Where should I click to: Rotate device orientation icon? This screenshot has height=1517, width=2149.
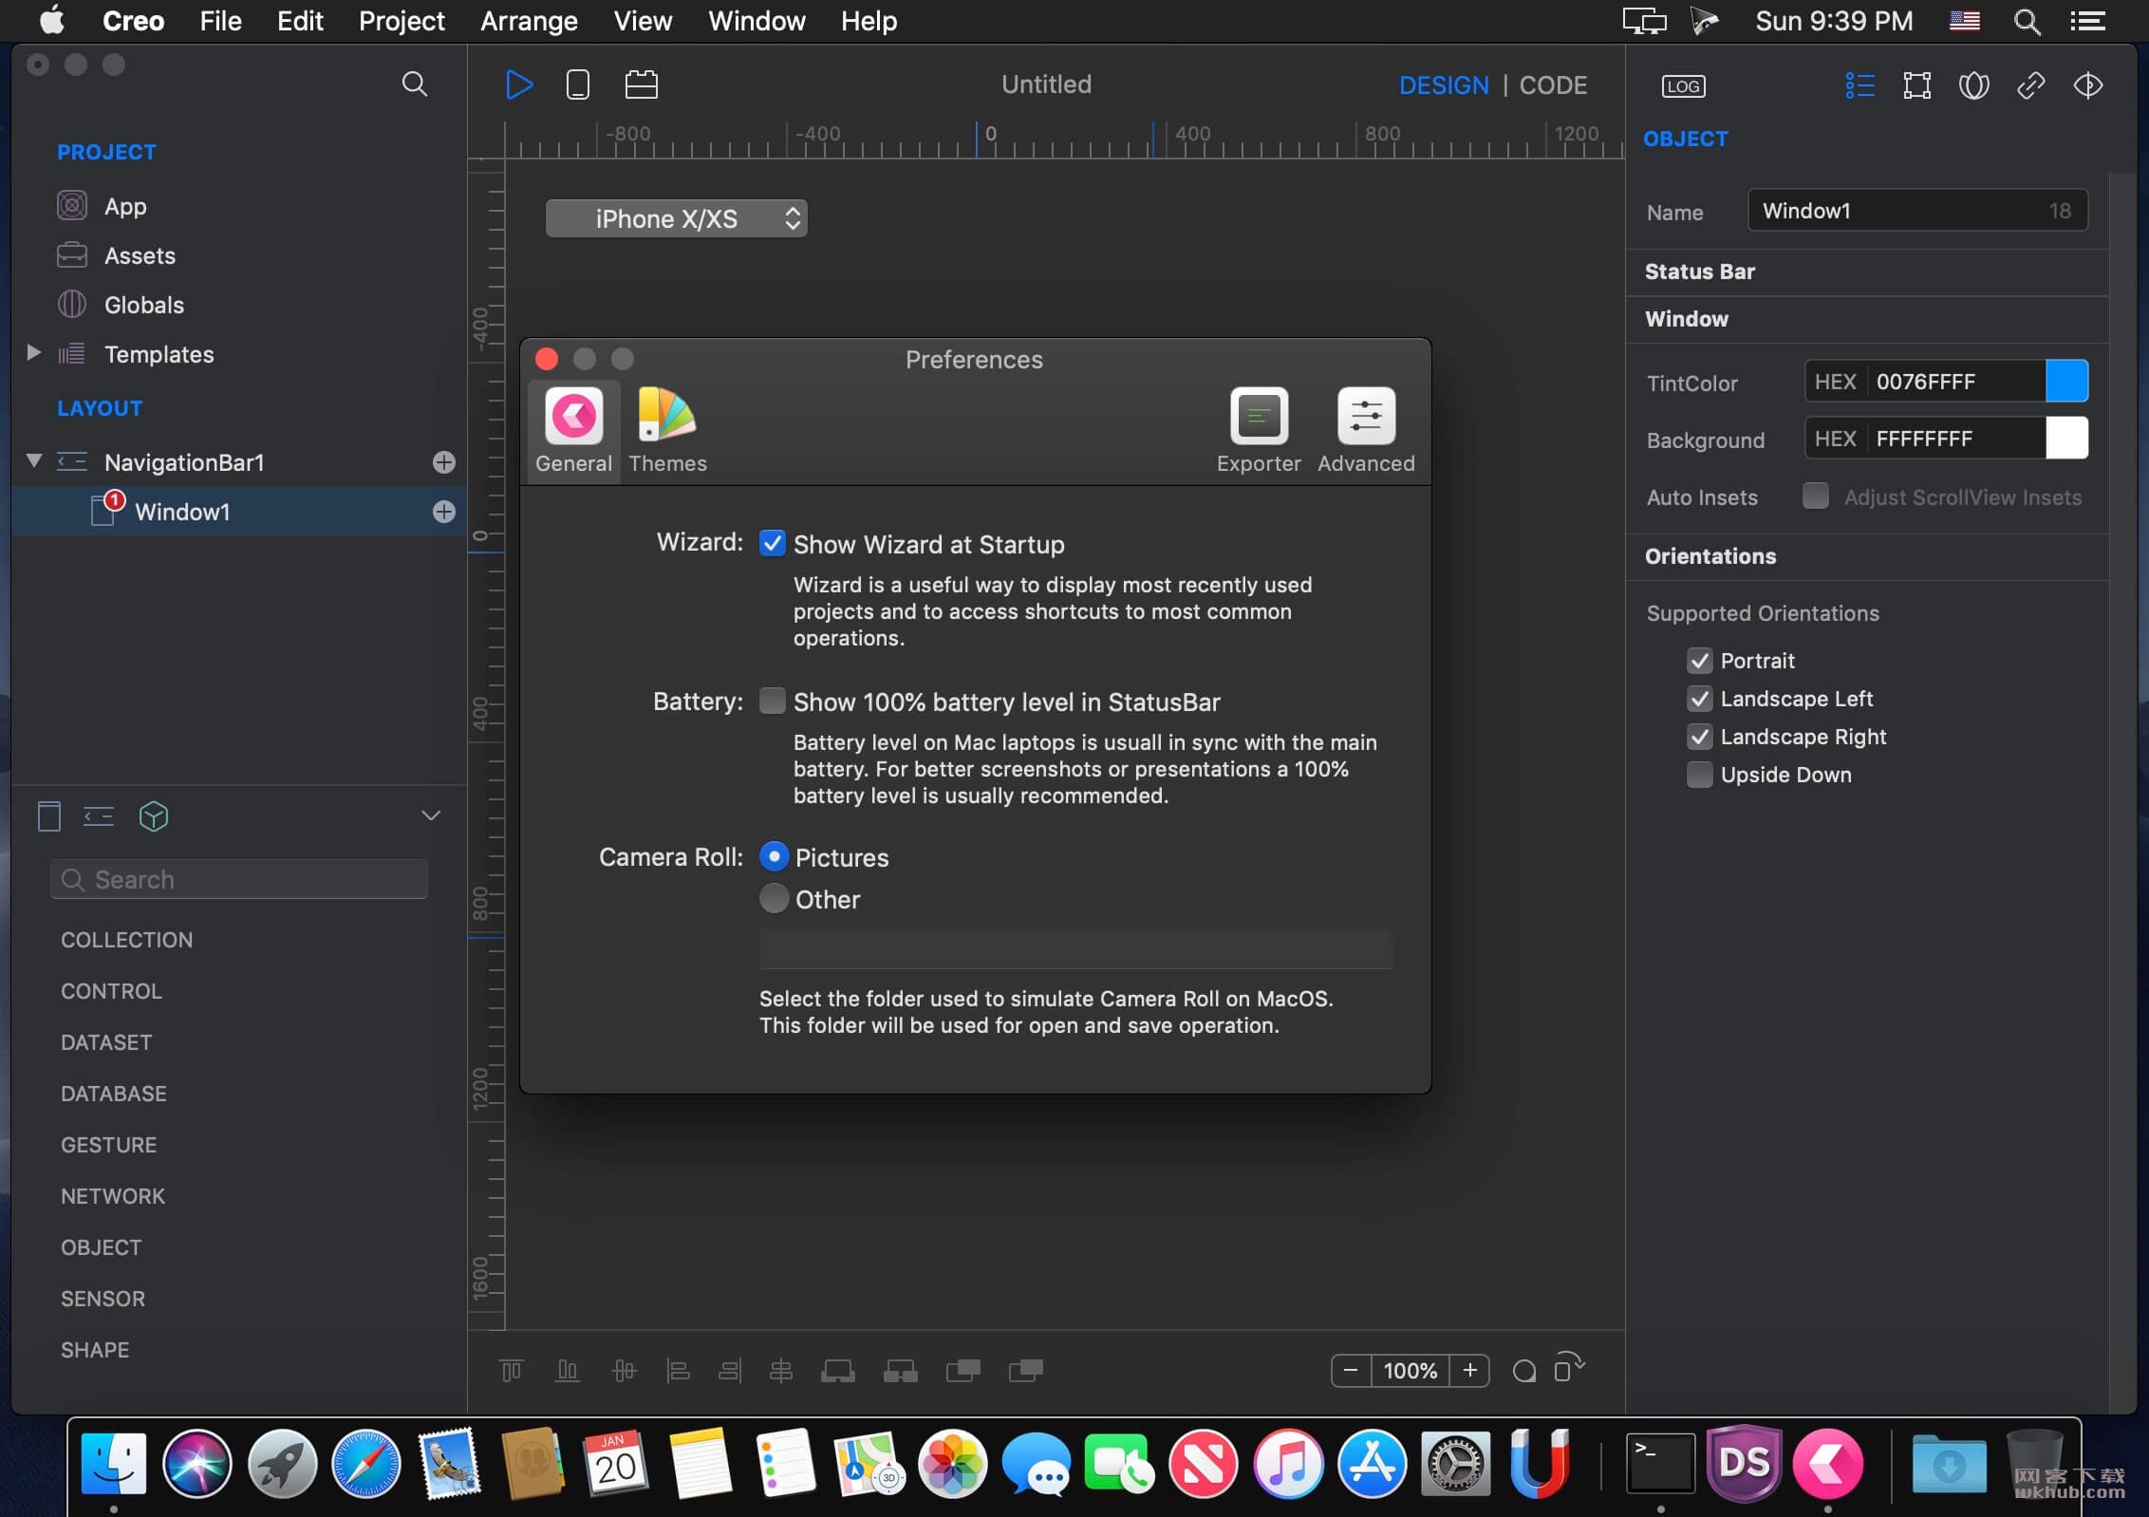(x=1569, y=1368)
